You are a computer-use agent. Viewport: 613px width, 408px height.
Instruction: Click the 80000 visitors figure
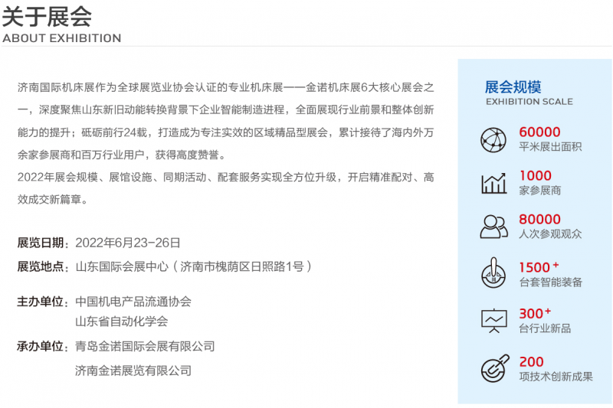[x=539, y=220]
